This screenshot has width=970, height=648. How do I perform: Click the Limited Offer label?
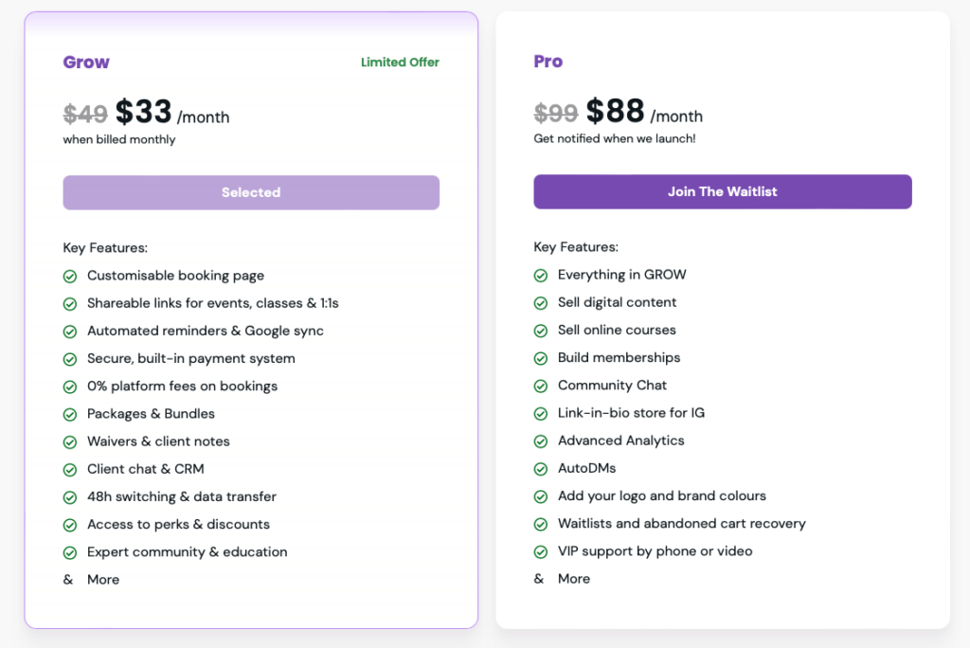(x=401, y=62)
